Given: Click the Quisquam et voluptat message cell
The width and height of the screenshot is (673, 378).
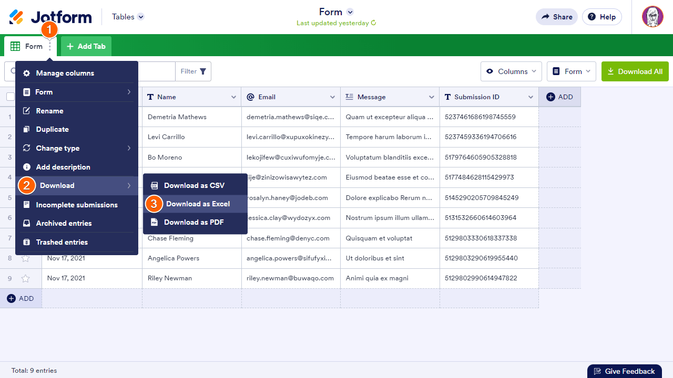Looking at the screenshot, I should point(390,238).
